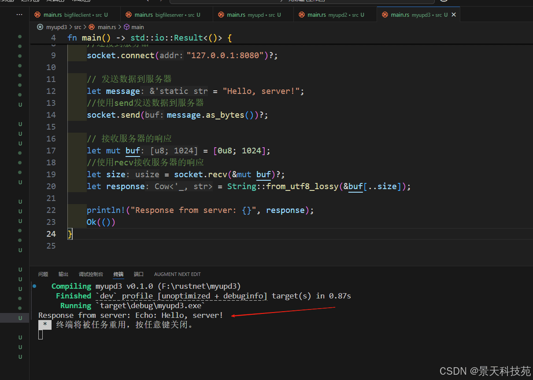The width and height of the screenshot is (533, 380).
Task: Click the "Response from server: {}" format string
Action: pyautogui.click(x=193, y=210)
